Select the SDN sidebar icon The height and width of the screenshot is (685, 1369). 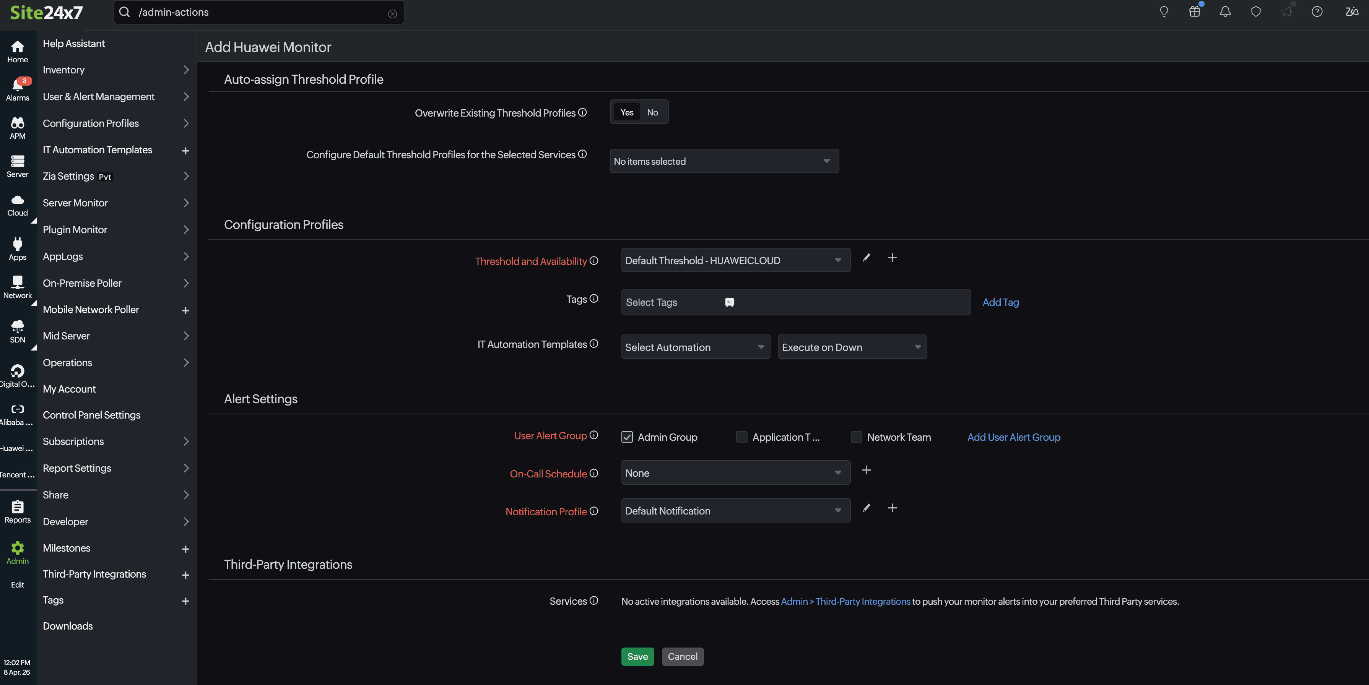click(18, 331)
